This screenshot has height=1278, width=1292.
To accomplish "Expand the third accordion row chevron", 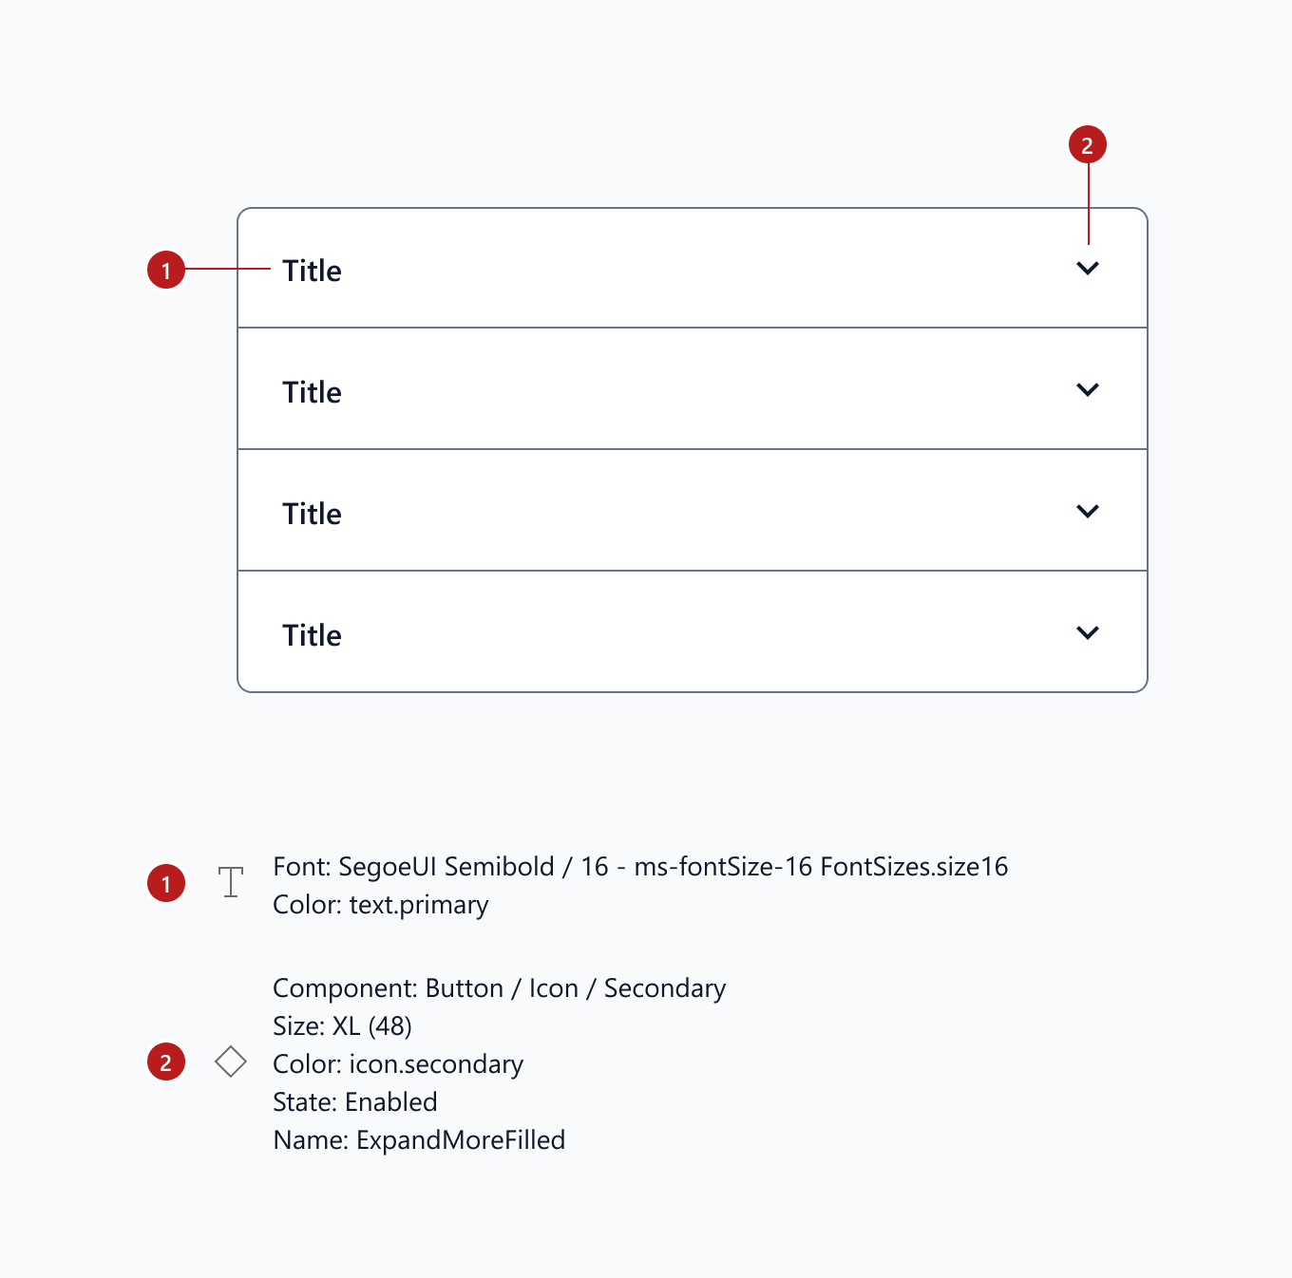I will coord(1088,512).
